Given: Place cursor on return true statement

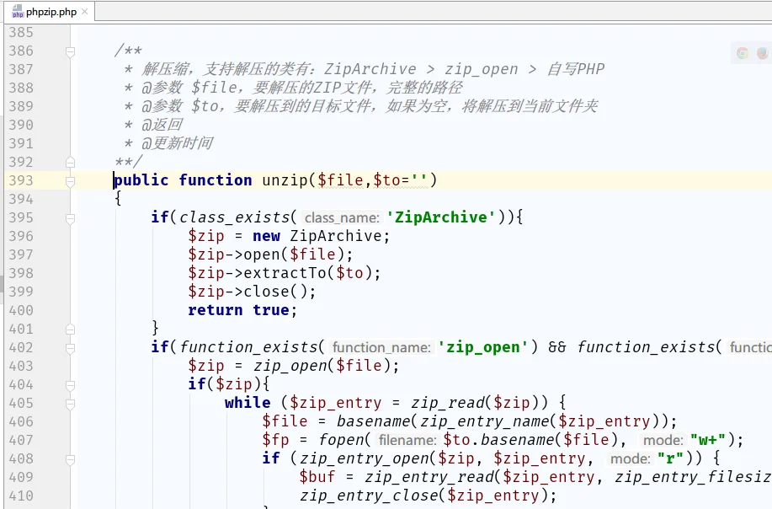Looking at the screenshot, I should point(242,310).
